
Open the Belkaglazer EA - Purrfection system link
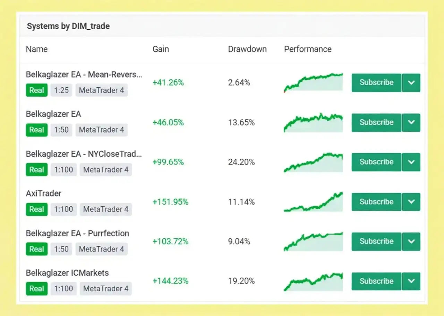(77, 233)
